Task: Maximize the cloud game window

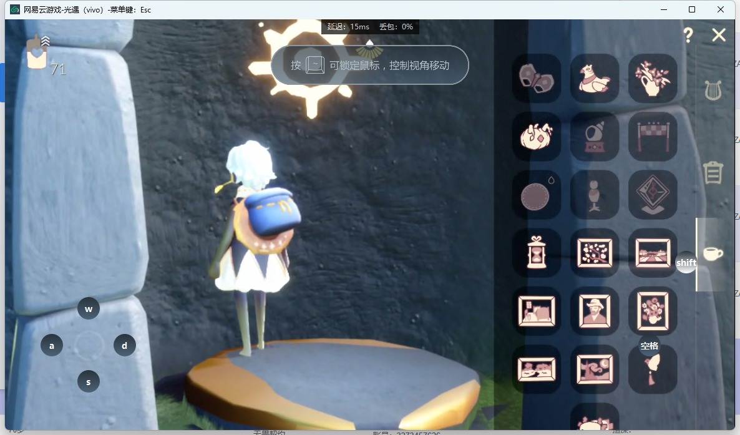Action: click(692, 9)
